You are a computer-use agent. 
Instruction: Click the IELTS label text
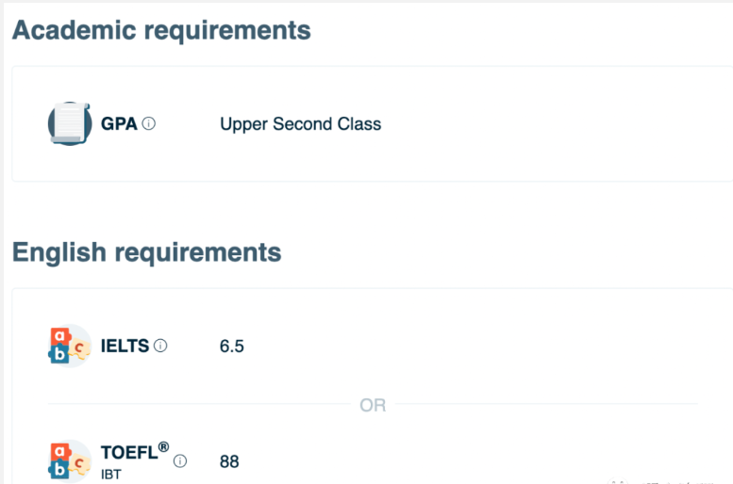point(125,346)
